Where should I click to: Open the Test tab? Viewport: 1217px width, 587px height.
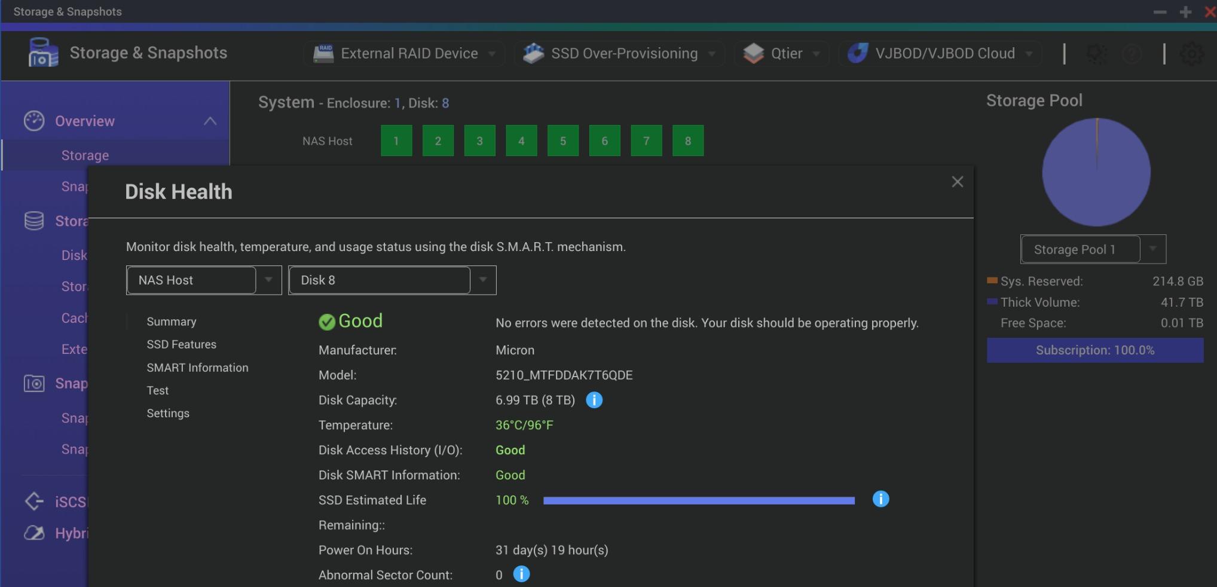[x=158, y=390]
